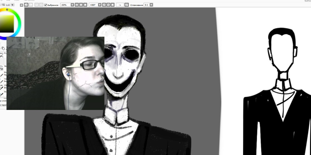Image resolution: width=311 pixels, height=155 pixels.
Task: Open the Сглаживание S-2 dropdown
Action: coord(151,5)
